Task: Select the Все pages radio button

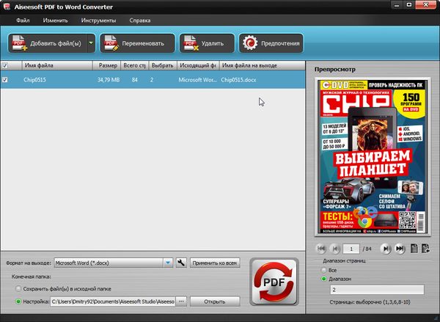Action: pyautogui.click(x=324, y=270)
